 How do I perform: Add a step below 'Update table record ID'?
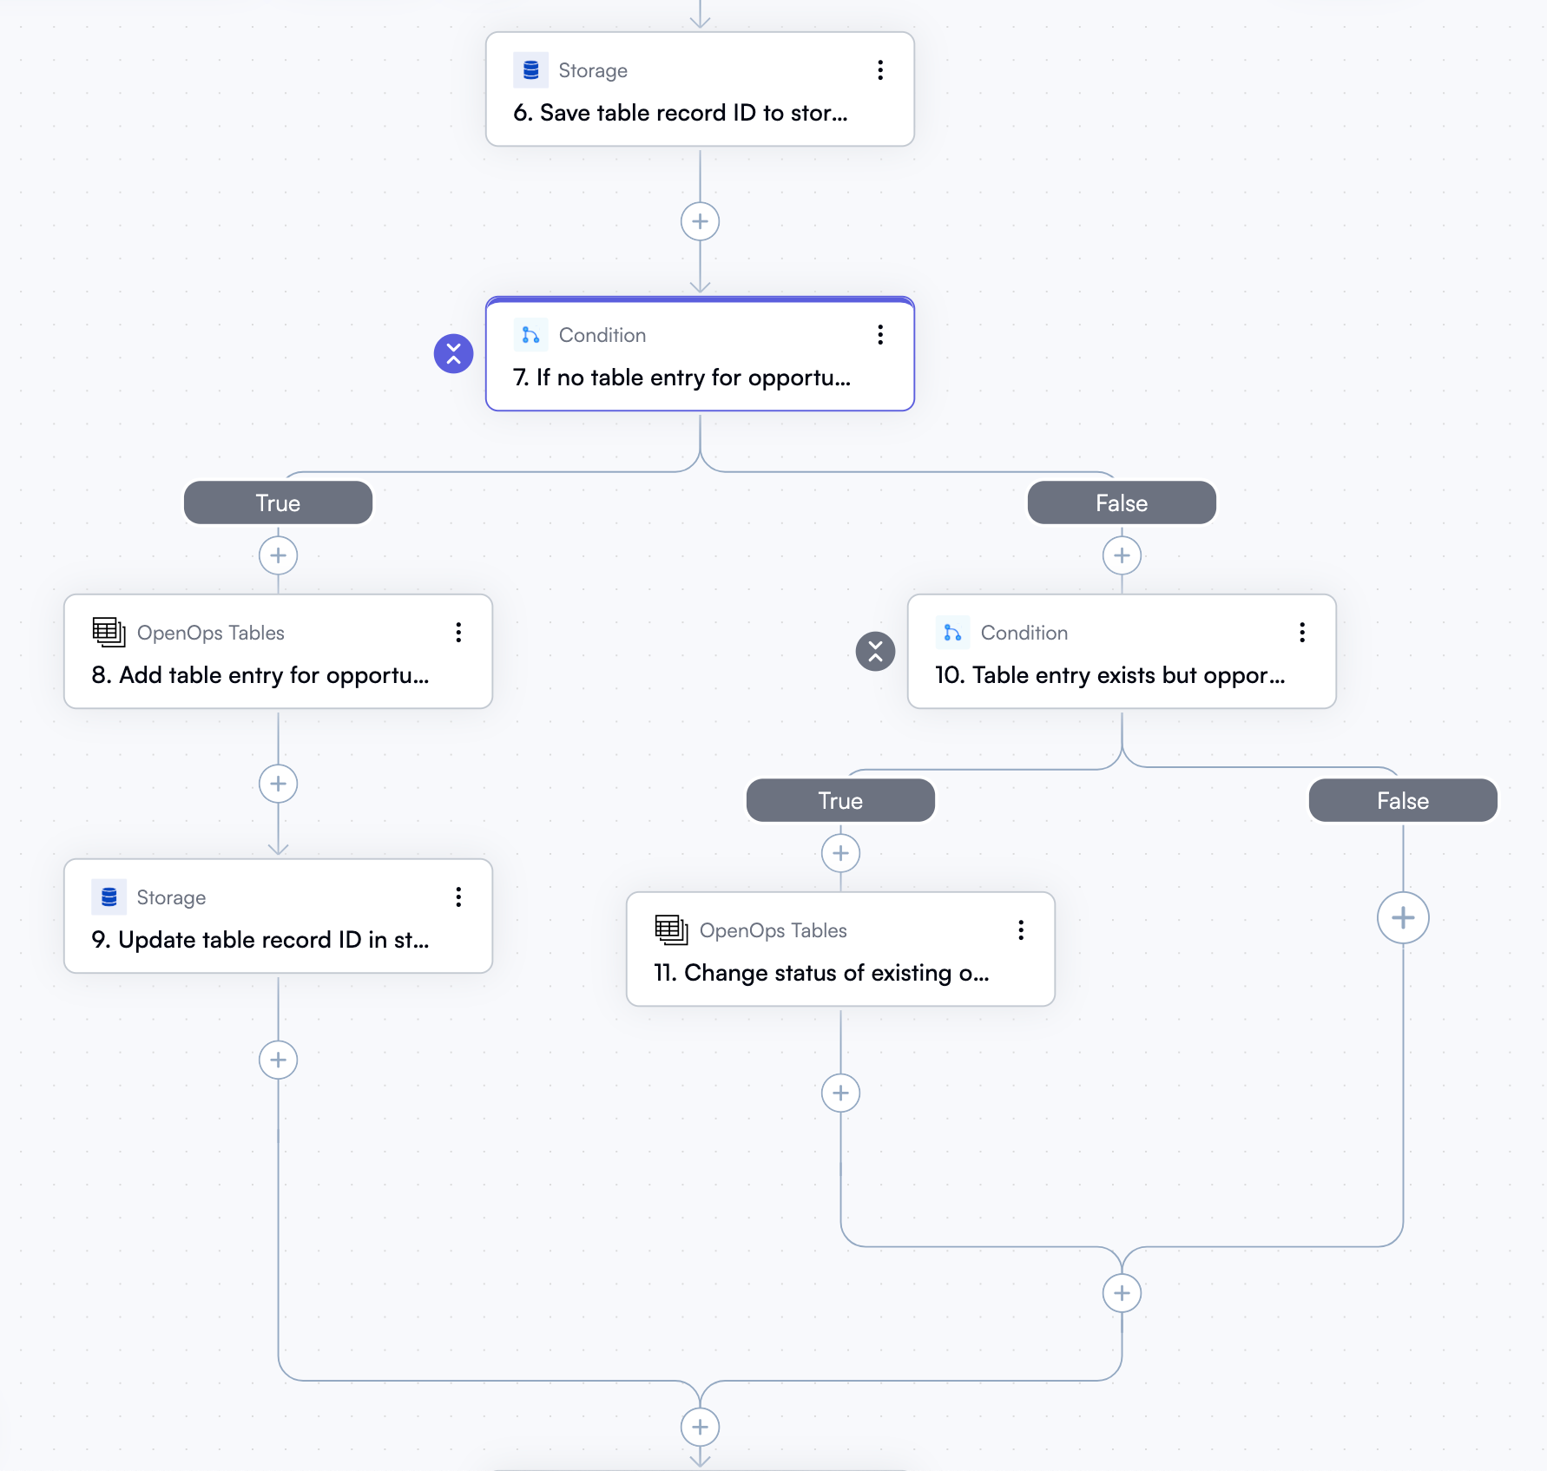(x=278, y=1060)
